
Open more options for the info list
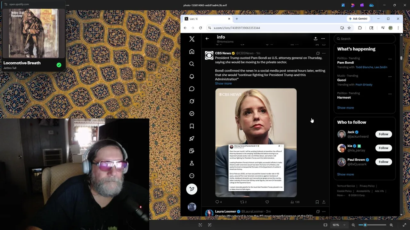click(x=323, y=39)
